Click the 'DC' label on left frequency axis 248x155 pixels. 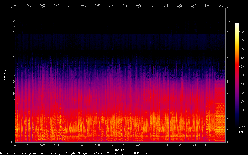tap(12, 142)
